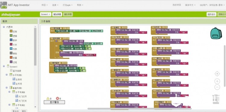
Task: Zoom in with the plus circle icon
Action: (x=217, y=81)
